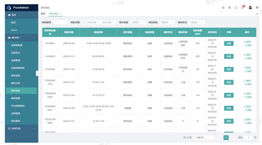Edit the row dated 2025-07-09
The width and height of the screenshot is (262, 145).
point(247,94)
